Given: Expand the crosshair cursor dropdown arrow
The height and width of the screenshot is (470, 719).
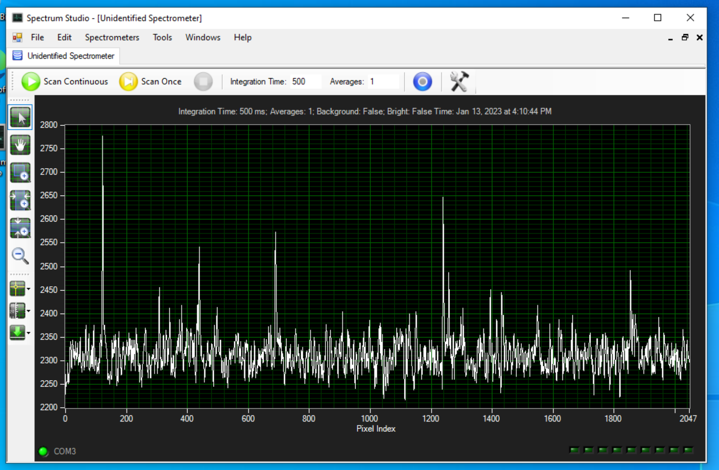Looking at the screenshot, I should 28,289.
